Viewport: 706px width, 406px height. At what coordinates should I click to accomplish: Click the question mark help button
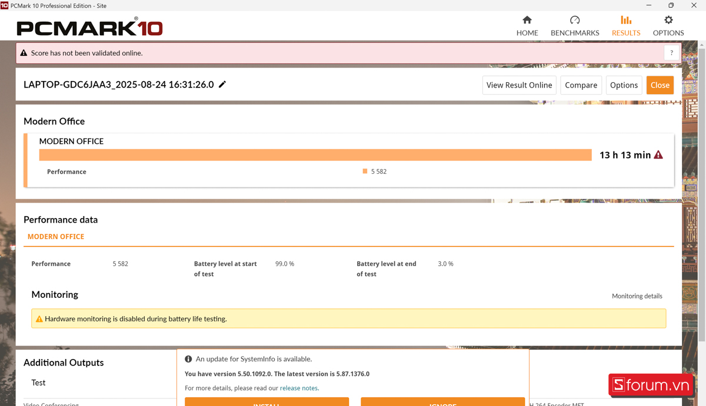(671, 53)
